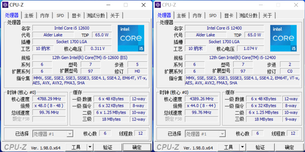
Task: Click the x 48.0 ( 8 - 48 ) multiplier
Action: (49, 106)
